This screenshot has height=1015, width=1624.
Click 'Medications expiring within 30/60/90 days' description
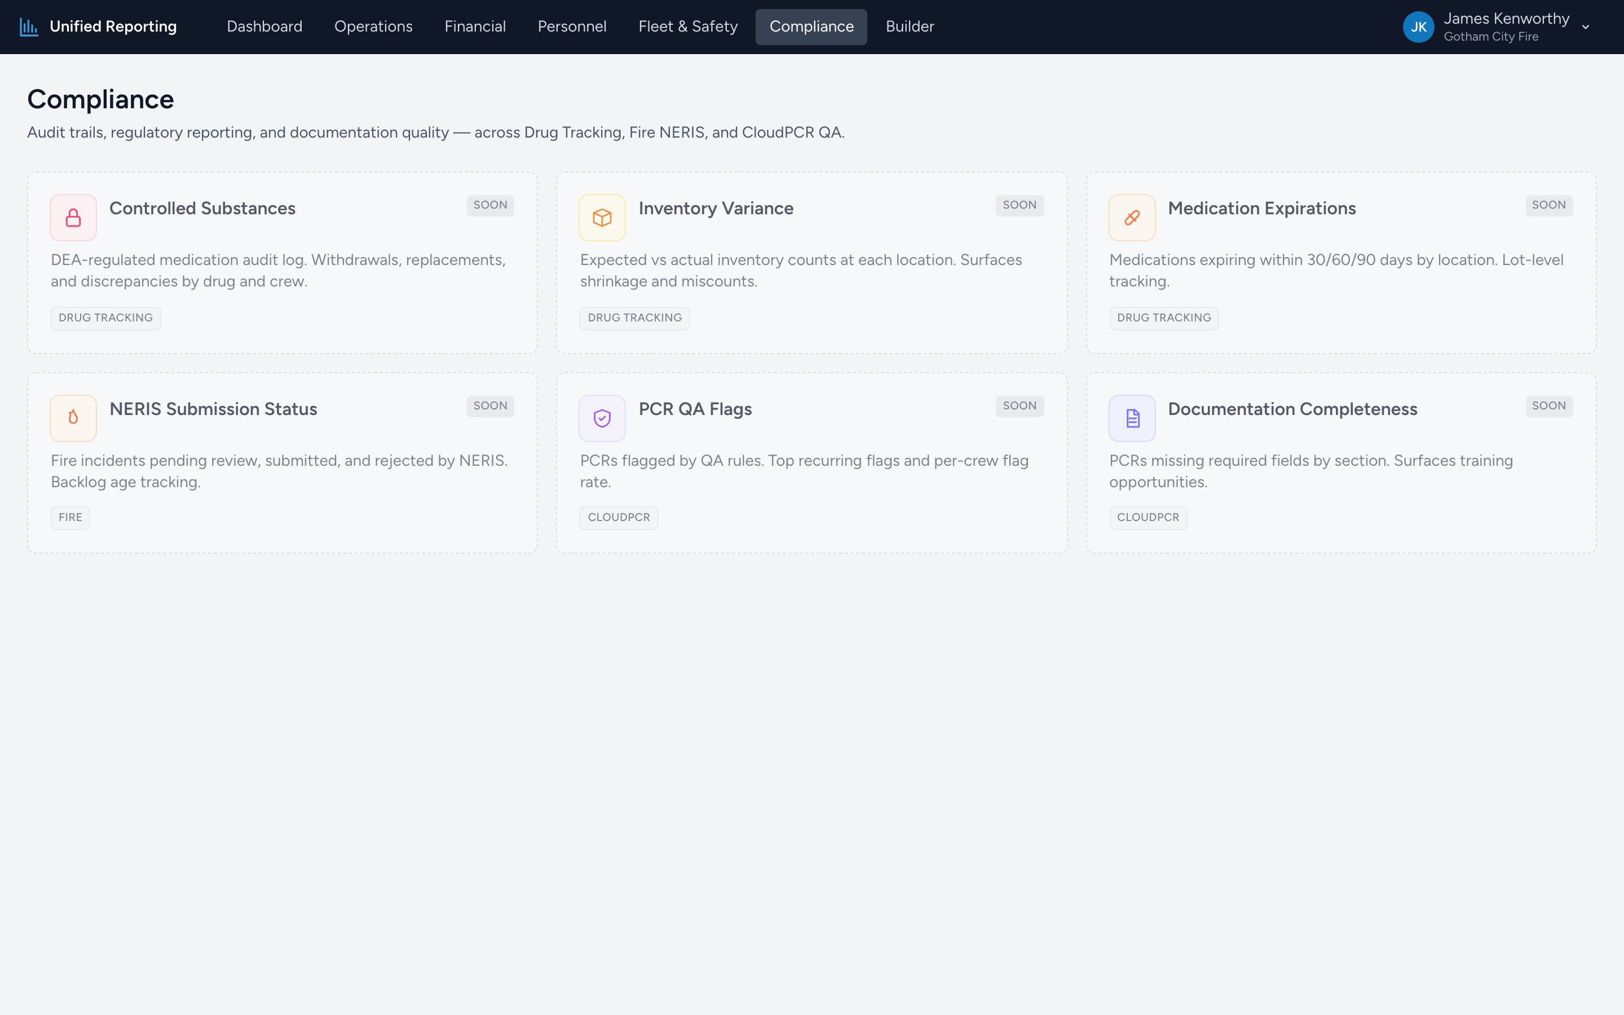1336,271
